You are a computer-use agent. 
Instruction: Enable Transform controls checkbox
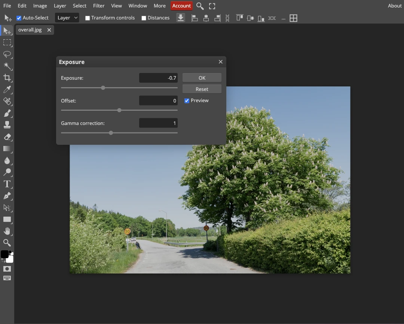click(x=88, y=18)
